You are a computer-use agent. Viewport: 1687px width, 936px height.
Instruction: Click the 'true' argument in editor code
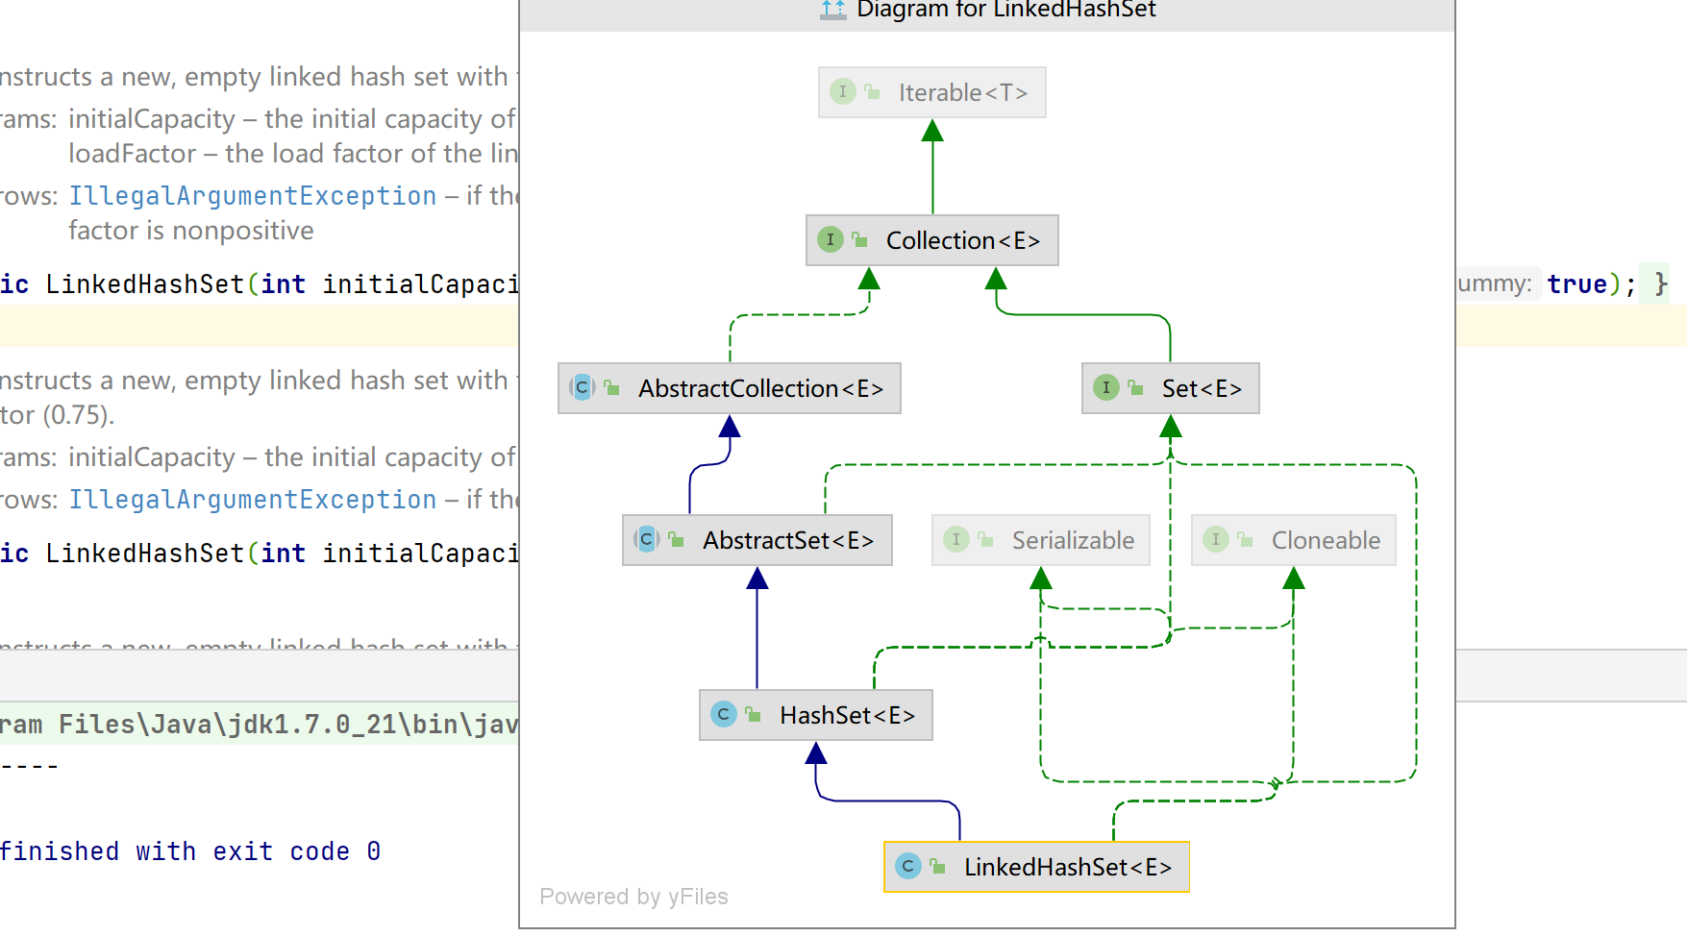coord(1577,284)
